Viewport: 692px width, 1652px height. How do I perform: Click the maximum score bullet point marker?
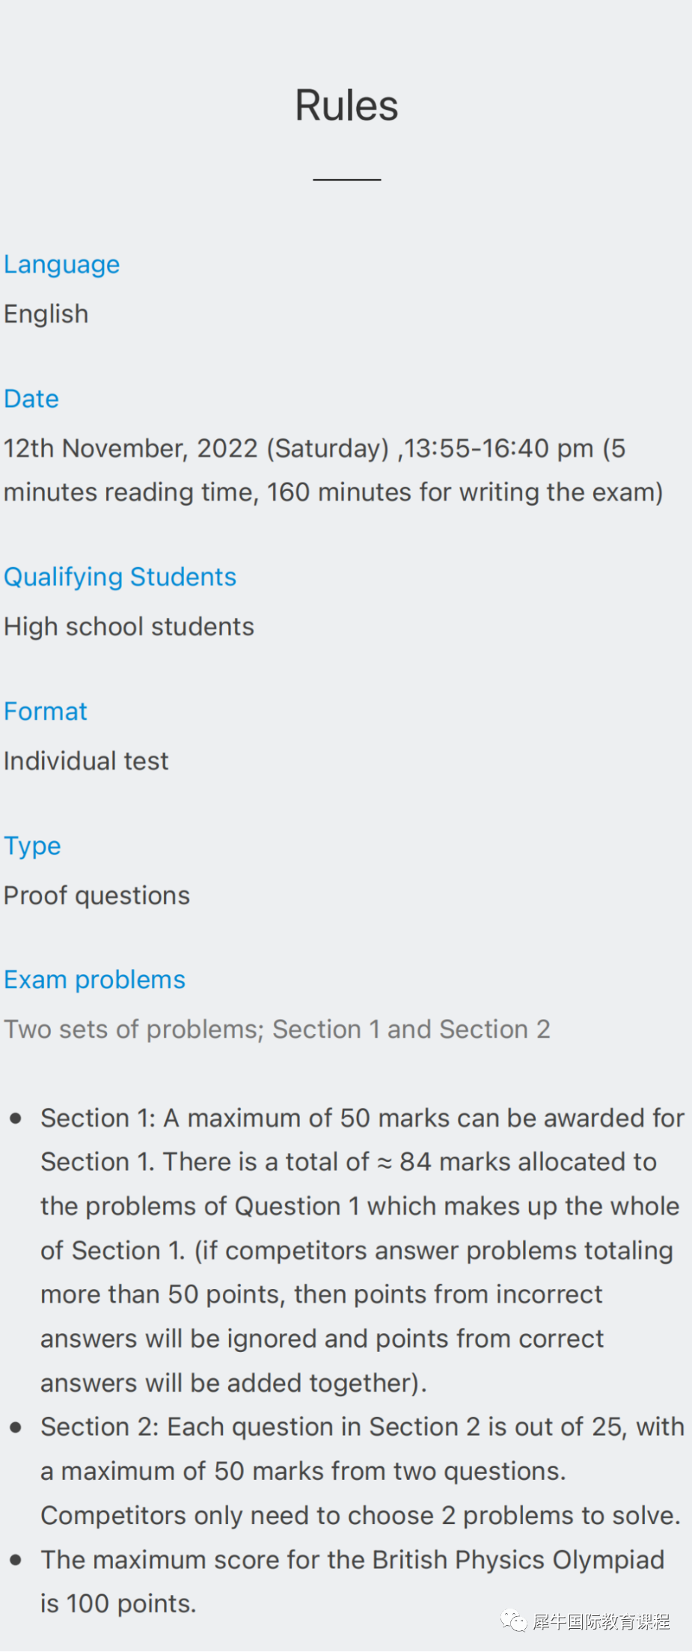[16, 1560]
